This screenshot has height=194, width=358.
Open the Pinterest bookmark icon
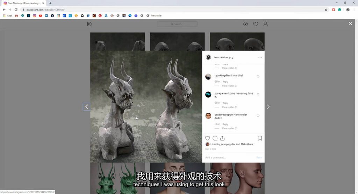click(100, 15)
